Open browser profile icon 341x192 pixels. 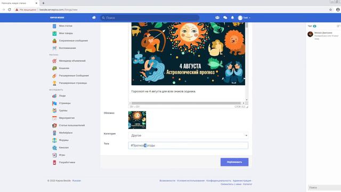coord(338,10)
